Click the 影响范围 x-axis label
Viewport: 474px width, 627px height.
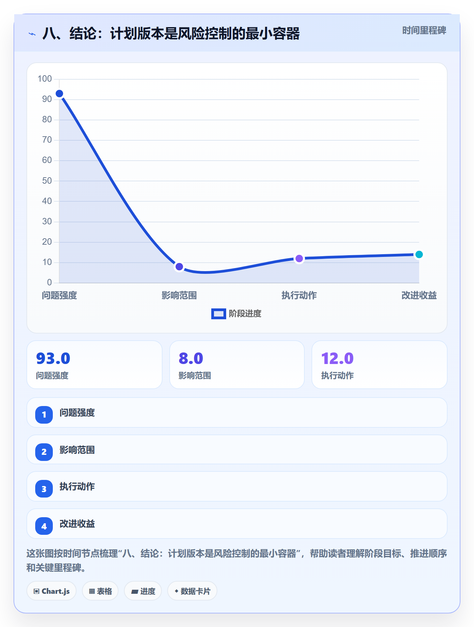click(x=179, y=296)
